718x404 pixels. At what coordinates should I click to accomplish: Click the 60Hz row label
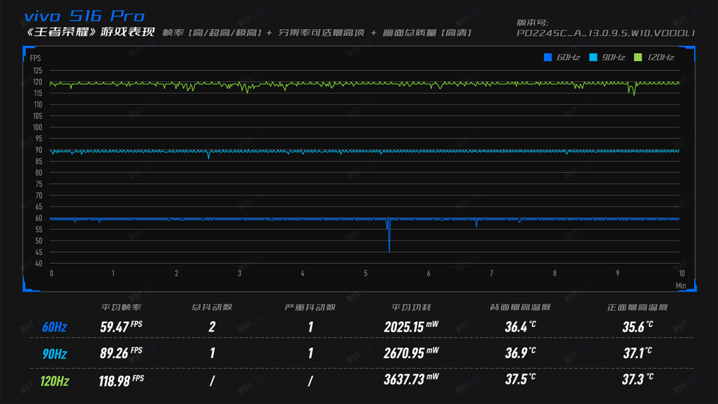[55, 327]
